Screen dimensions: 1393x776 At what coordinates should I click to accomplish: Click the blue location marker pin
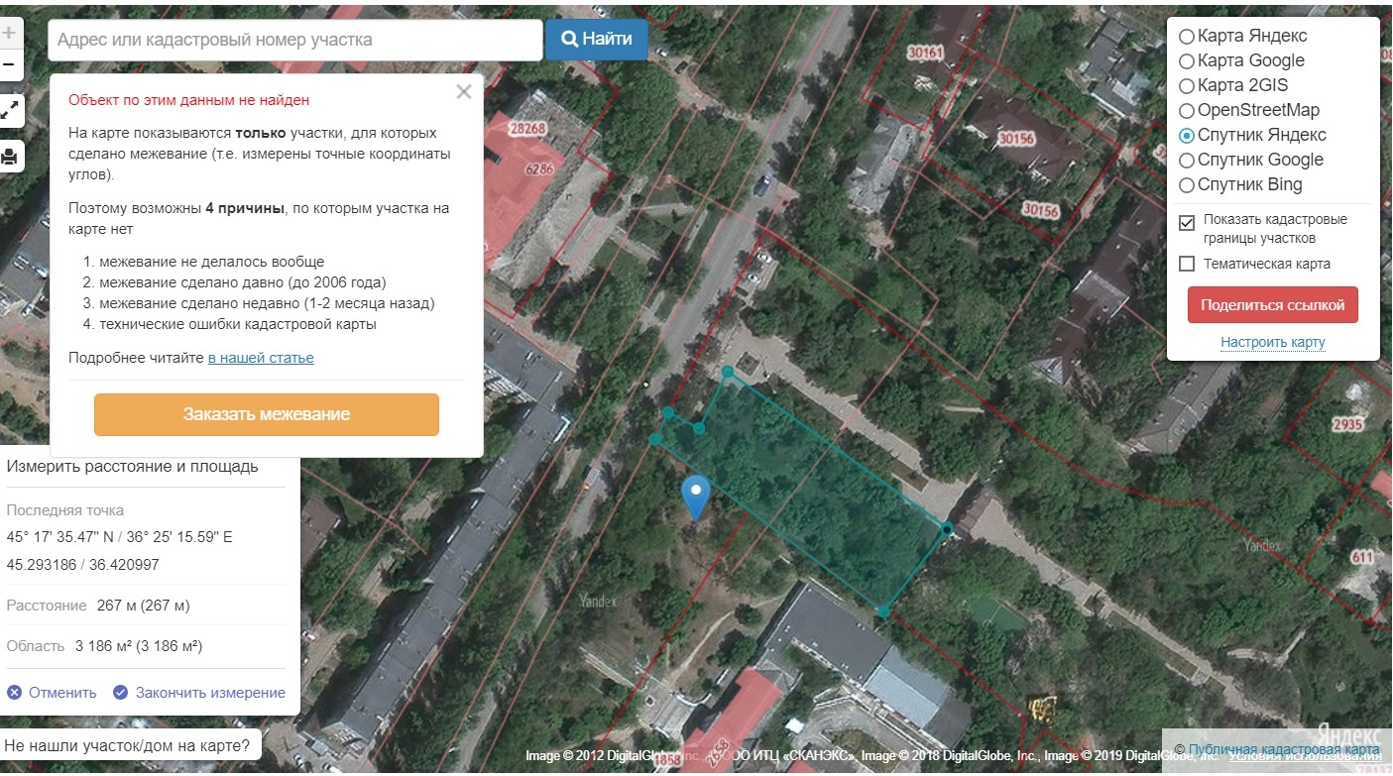point(697,496)
